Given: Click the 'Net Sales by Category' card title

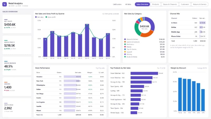Looking at the screenshot, I should (x=133, y=14).
